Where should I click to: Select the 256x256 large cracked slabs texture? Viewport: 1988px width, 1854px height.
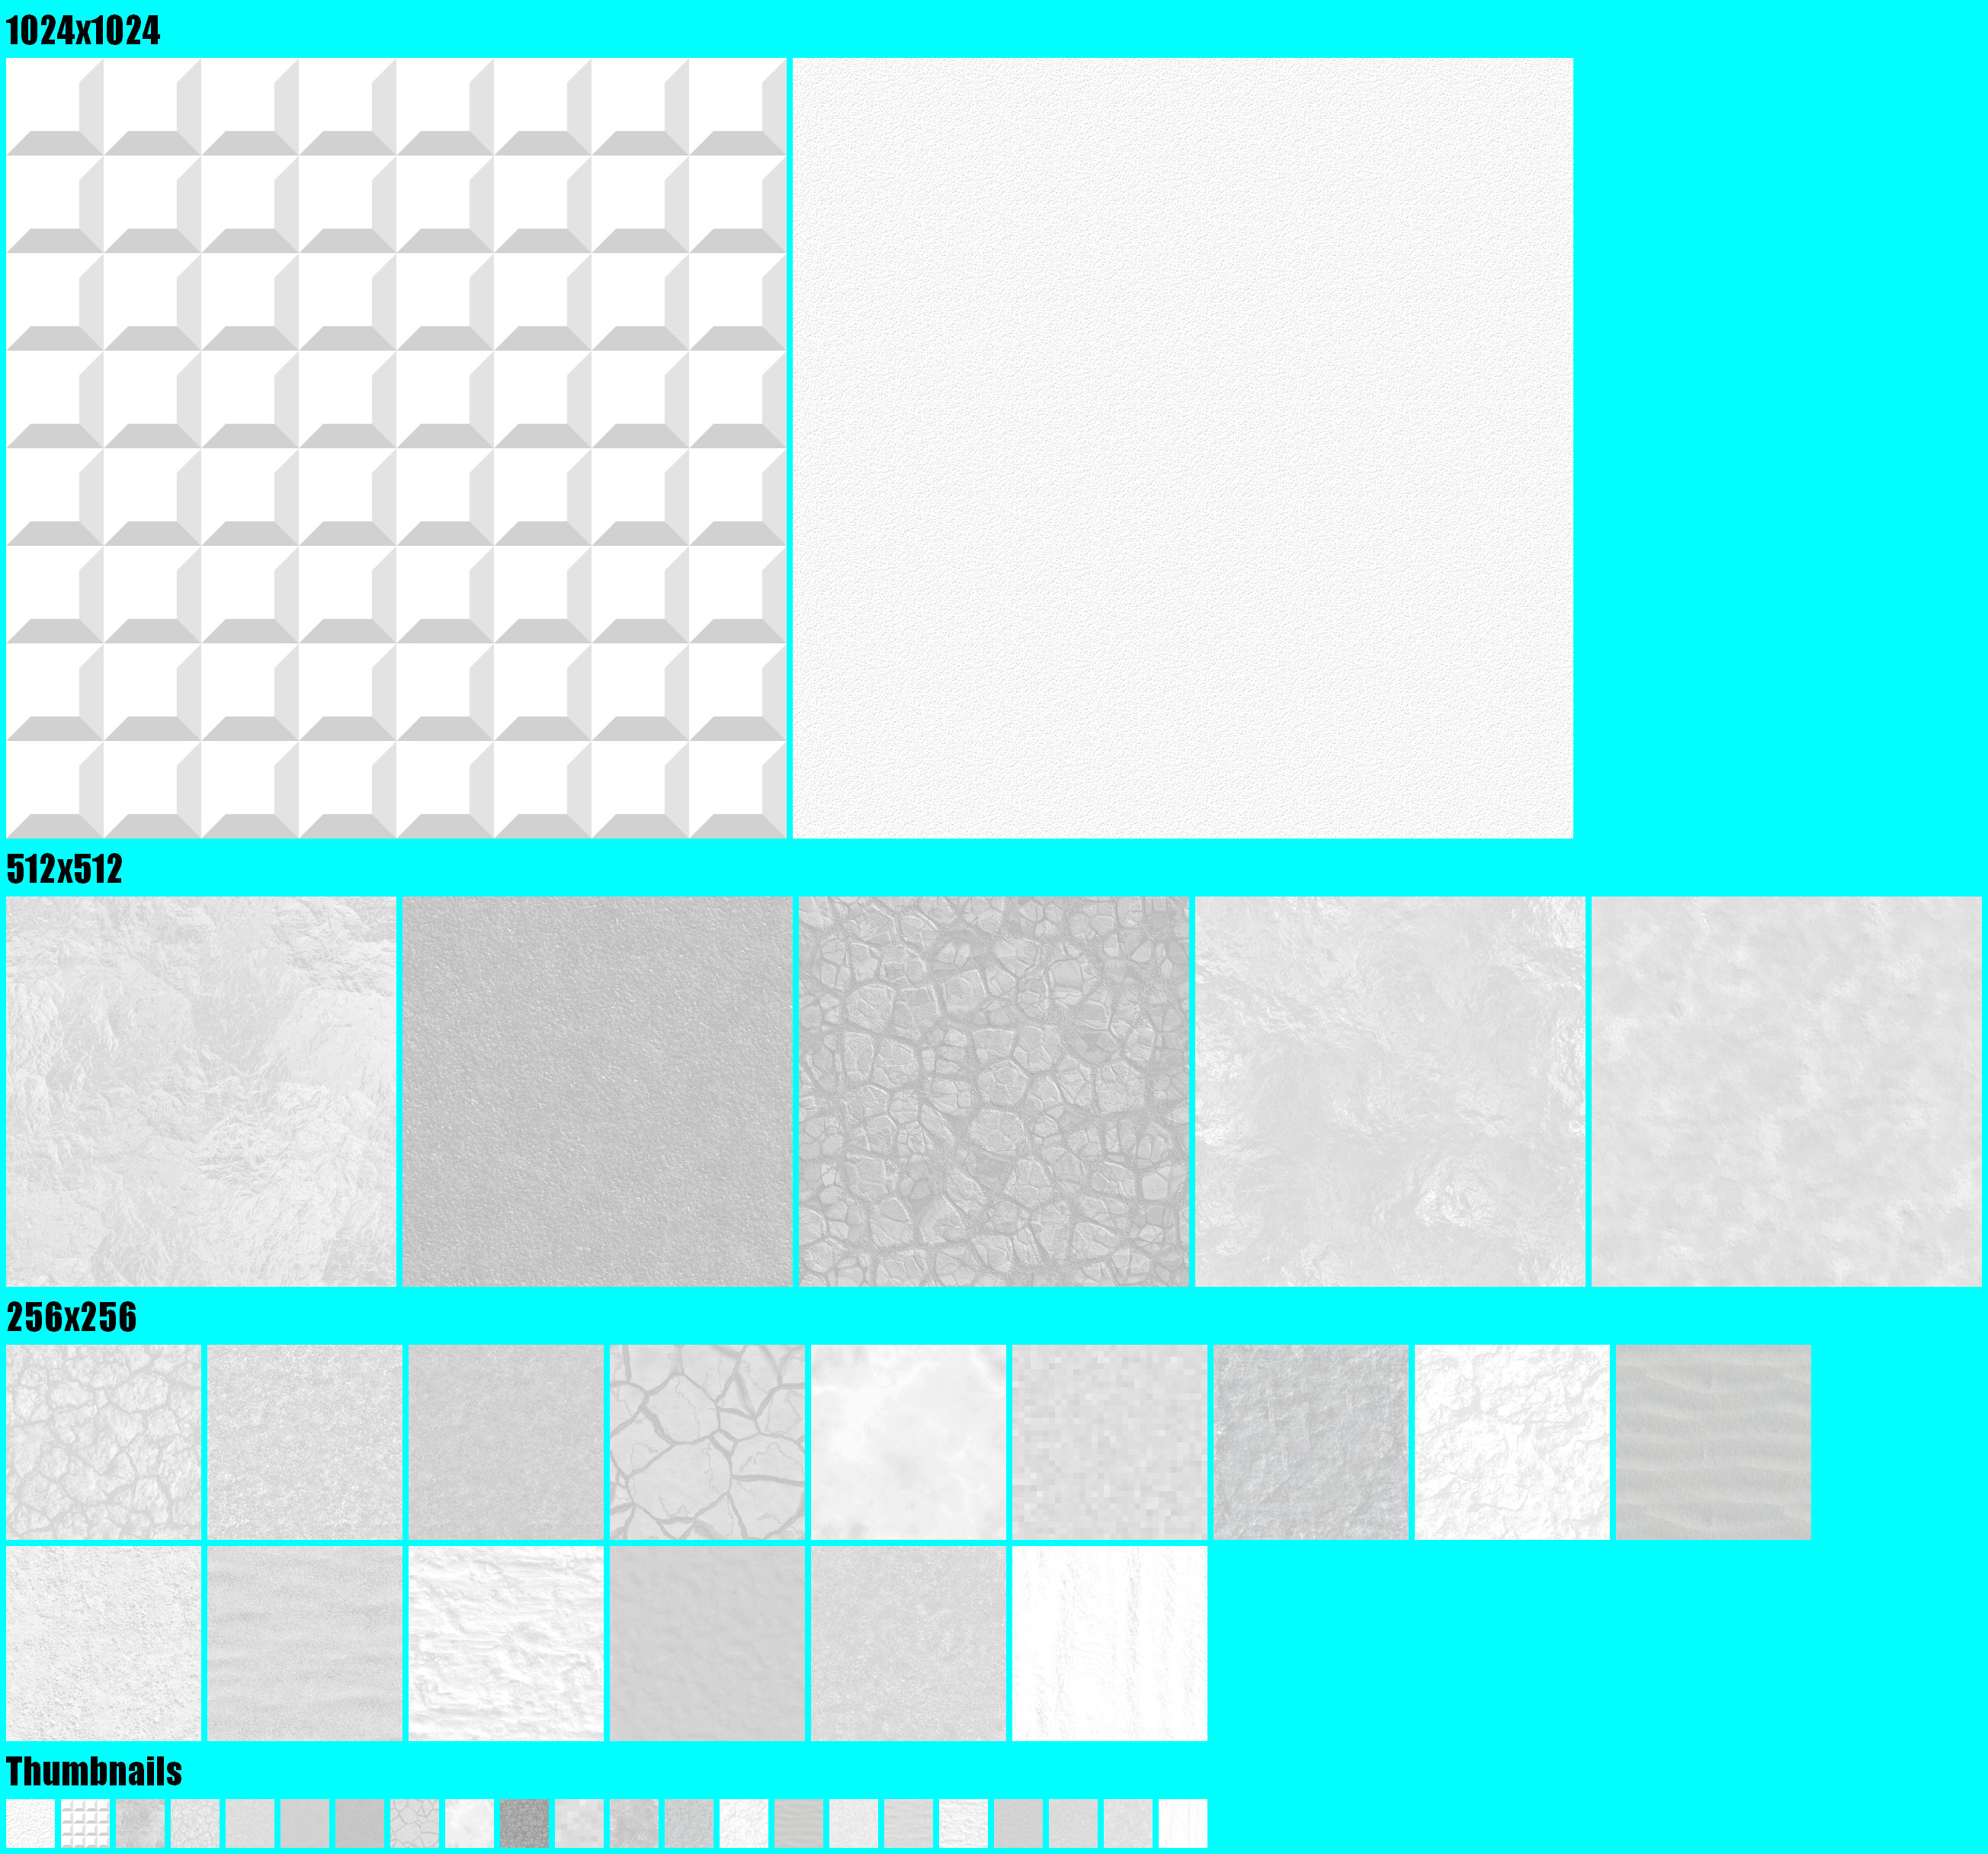pyautogui.click(x=707, y=1442)
